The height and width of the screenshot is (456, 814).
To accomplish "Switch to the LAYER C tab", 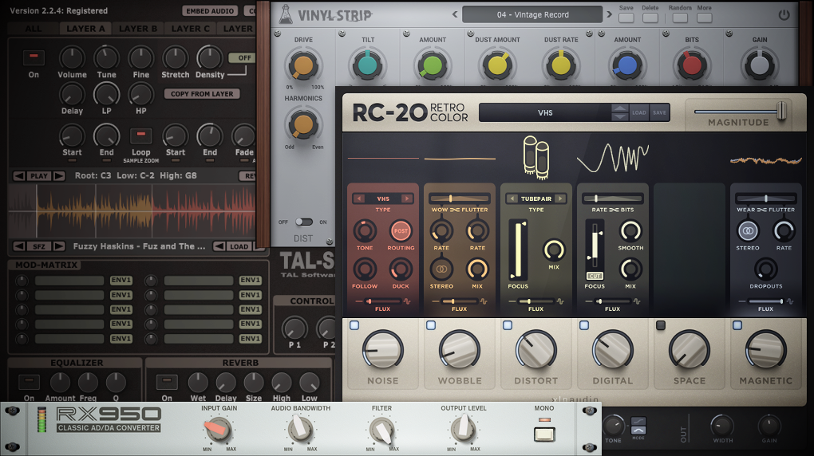I will tap(191, 29).
